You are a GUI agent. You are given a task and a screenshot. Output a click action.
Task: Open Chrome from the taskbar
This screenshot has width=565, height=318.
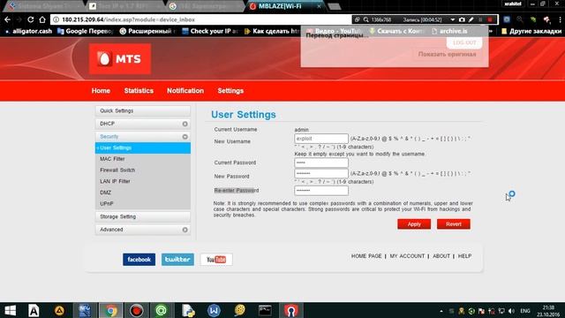point(111,310)
